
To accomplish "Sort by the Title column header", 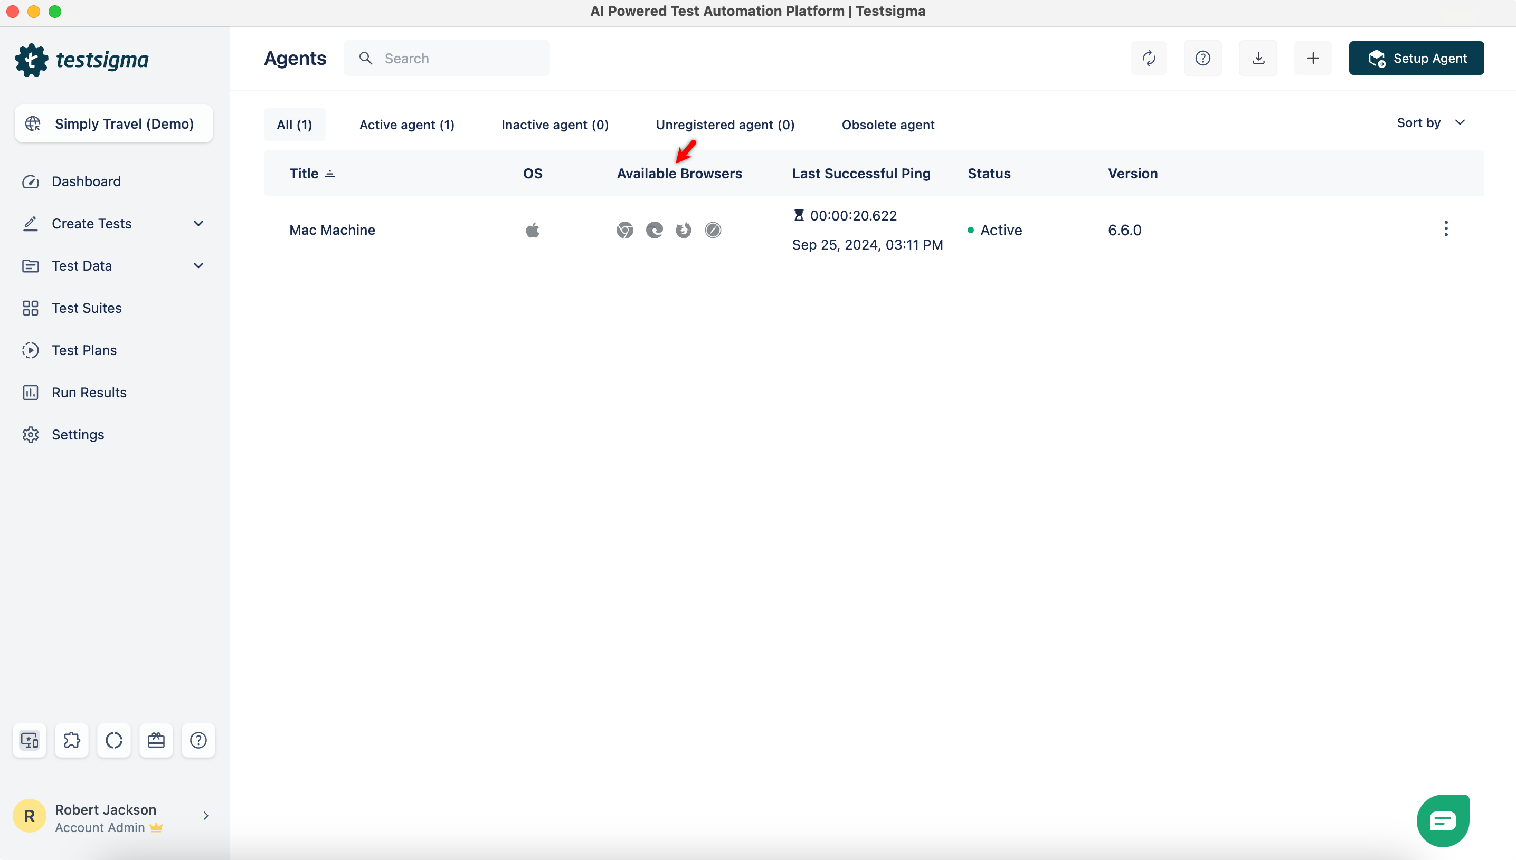I will point(304,173).
